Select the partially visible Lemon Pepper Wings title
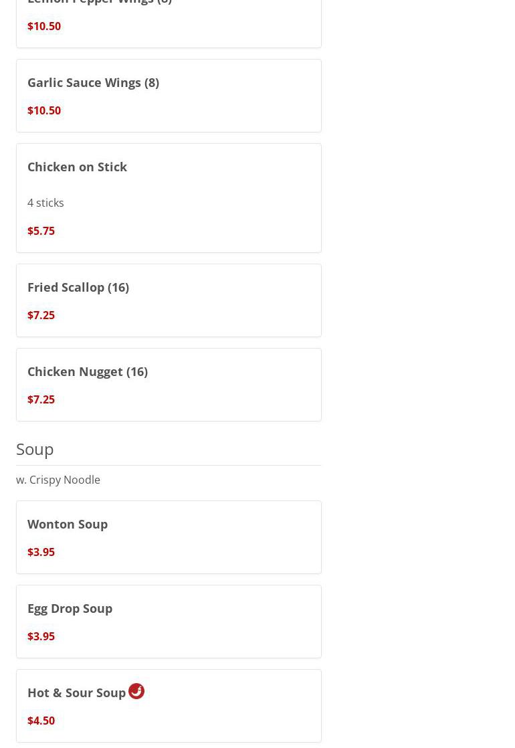Screen dimensions: 515x748 point(100,2)
